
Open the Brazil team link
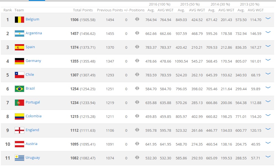pos(30,88)
